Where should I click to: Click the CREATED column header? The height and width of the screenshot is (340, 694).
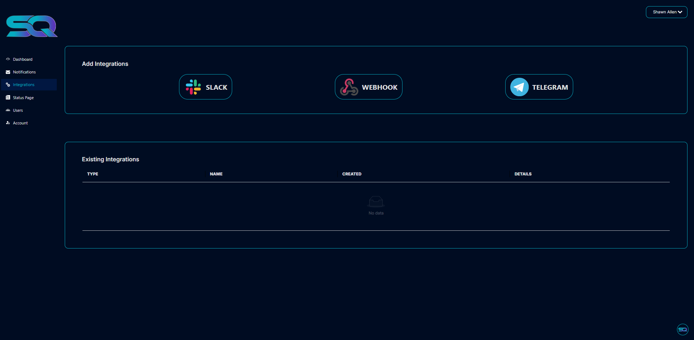coord(352,174)
